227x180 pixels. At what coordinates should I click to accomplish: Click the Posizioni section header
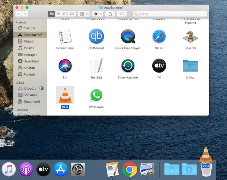[22, 110]
